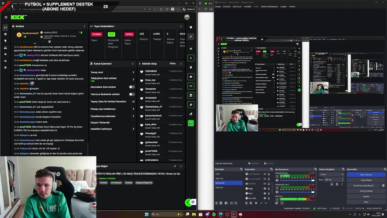Expand Yasaklanmış kelimeler settings
Screen dimensions: 387x218
coord(133,116)
